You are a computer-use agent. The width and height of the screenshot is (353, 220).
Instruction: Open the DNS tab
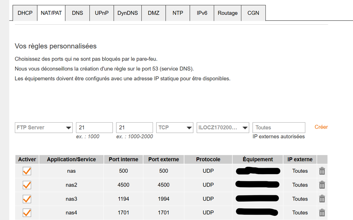click(x=77, y=13)
